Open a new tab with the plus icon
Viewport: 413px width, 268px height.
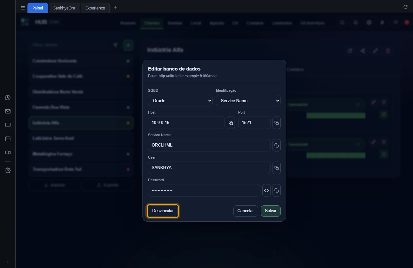tap(115, 7)
